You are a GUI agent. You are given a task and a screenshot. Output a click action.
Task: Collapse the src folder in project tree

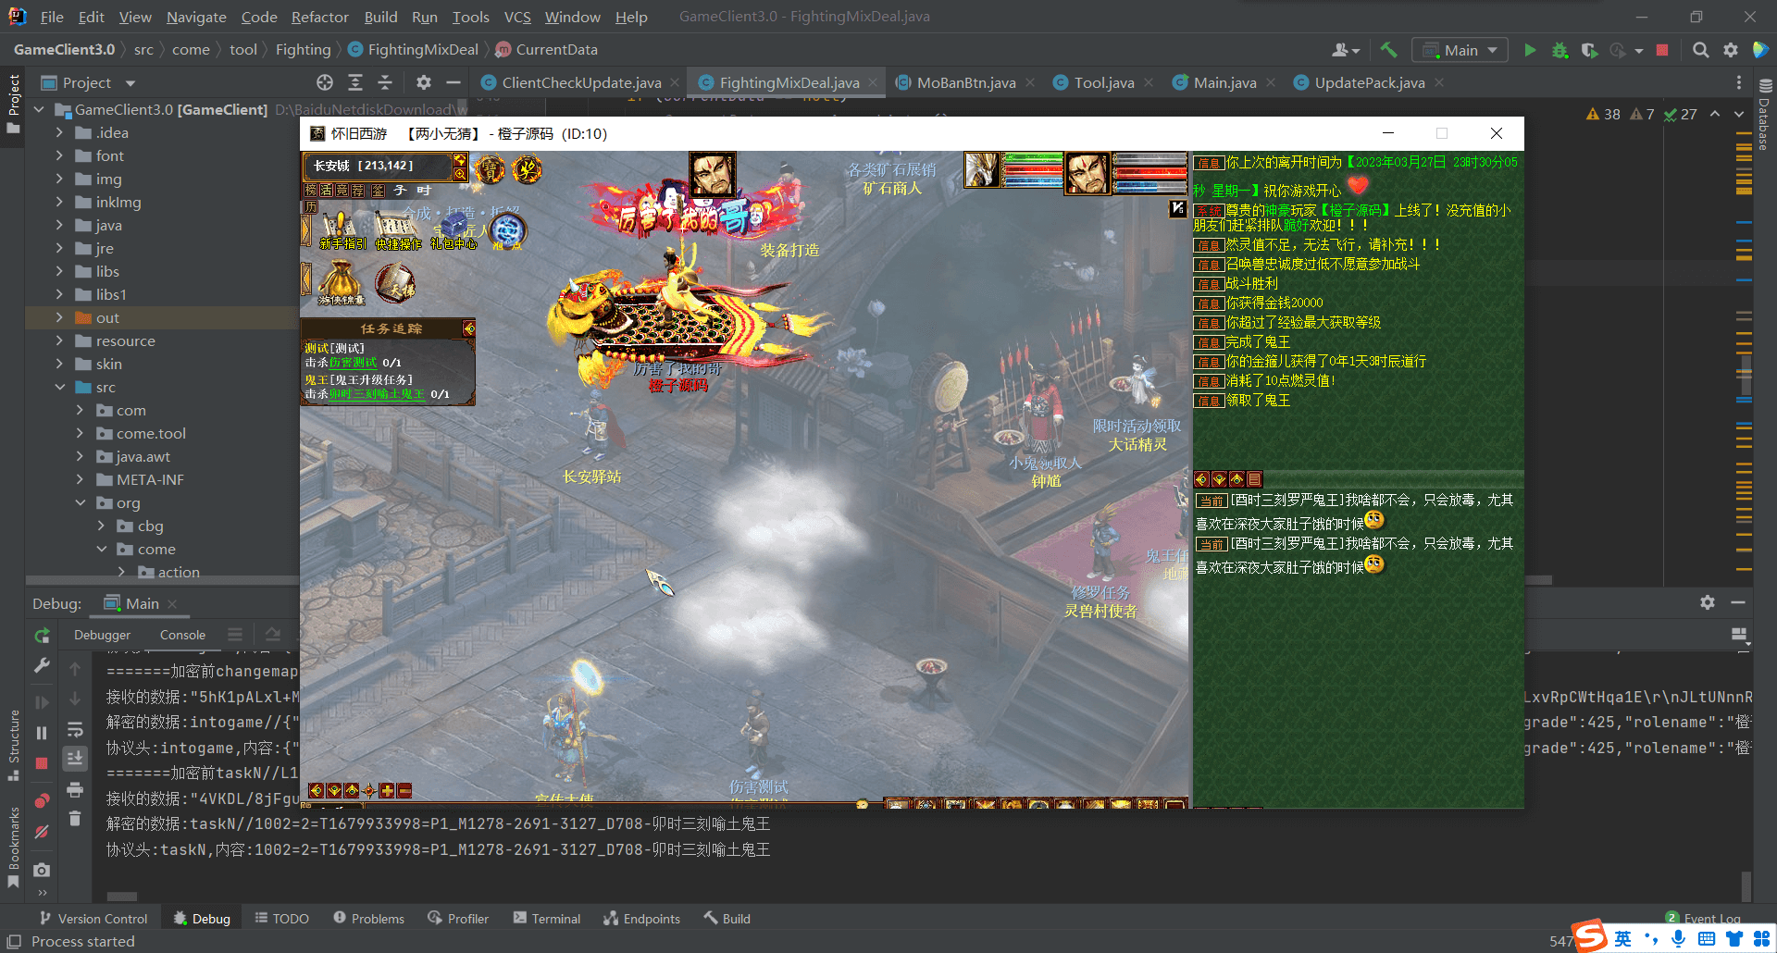(59, 387)
